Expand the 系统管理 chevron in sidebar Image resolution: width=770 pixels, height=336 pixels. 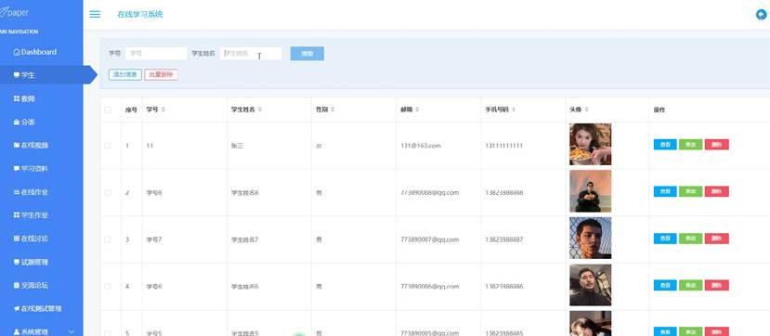(72, 332)
